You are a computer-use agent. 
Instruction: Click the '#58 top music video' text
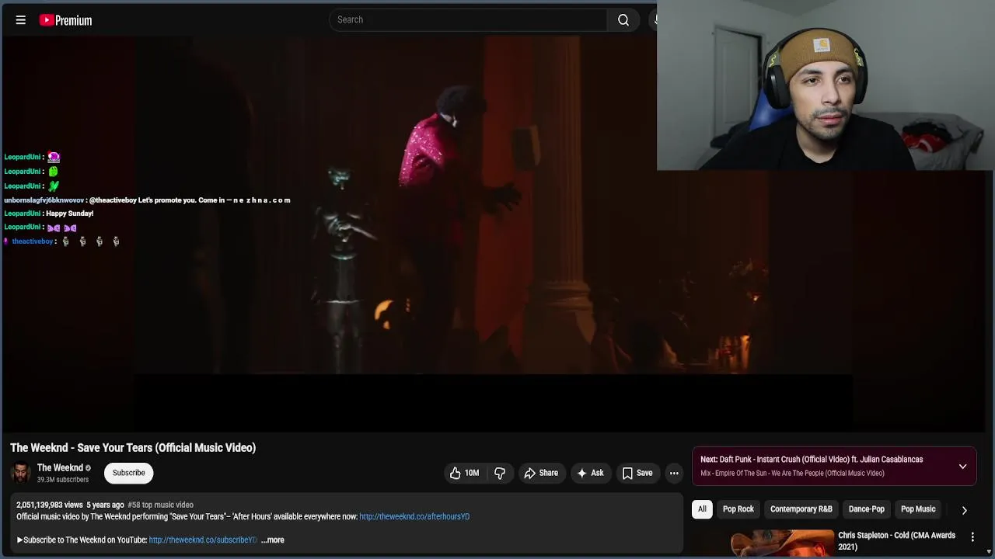pos(160,505)
